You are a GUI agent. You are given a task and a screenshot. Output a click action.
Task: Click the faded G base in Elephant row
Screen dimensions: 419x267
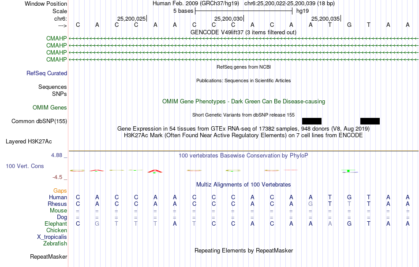[97, 224]
